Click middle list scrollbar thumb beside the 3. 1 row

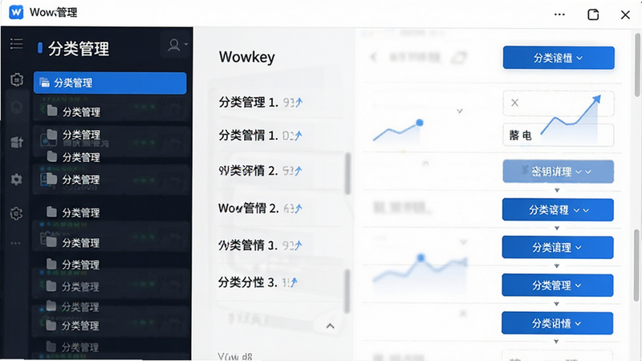[x=347, y=291]
